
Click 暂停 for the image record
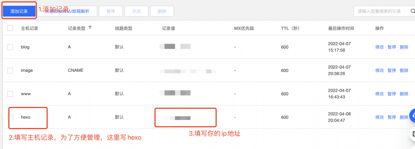tap(392, 70)
